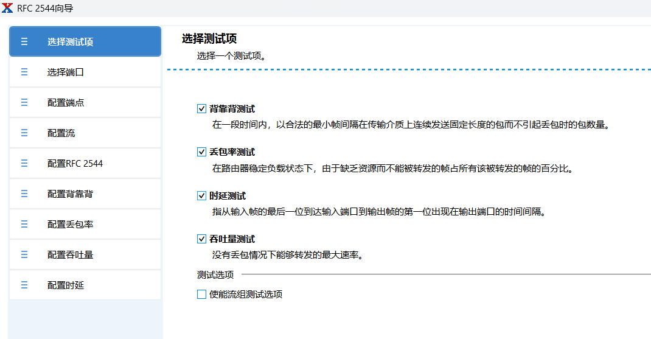Click the 时延测试 label text
This screenshot has height=339, width=651.
(228, 196)
